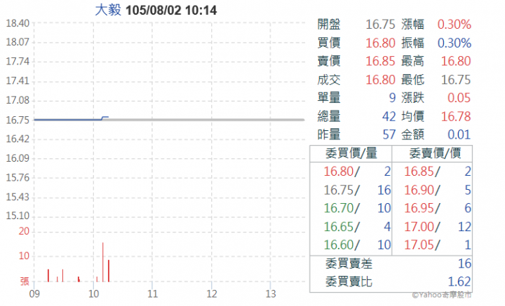Click the 18.40 price axis label
The height and width of the screenshot is (306, 505).
pyautogui.click(x=16, y=23)
